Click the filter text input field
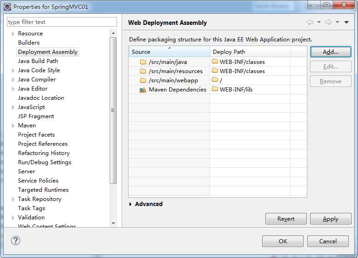Viewport: 358px width, 258px height. [62, 22]
